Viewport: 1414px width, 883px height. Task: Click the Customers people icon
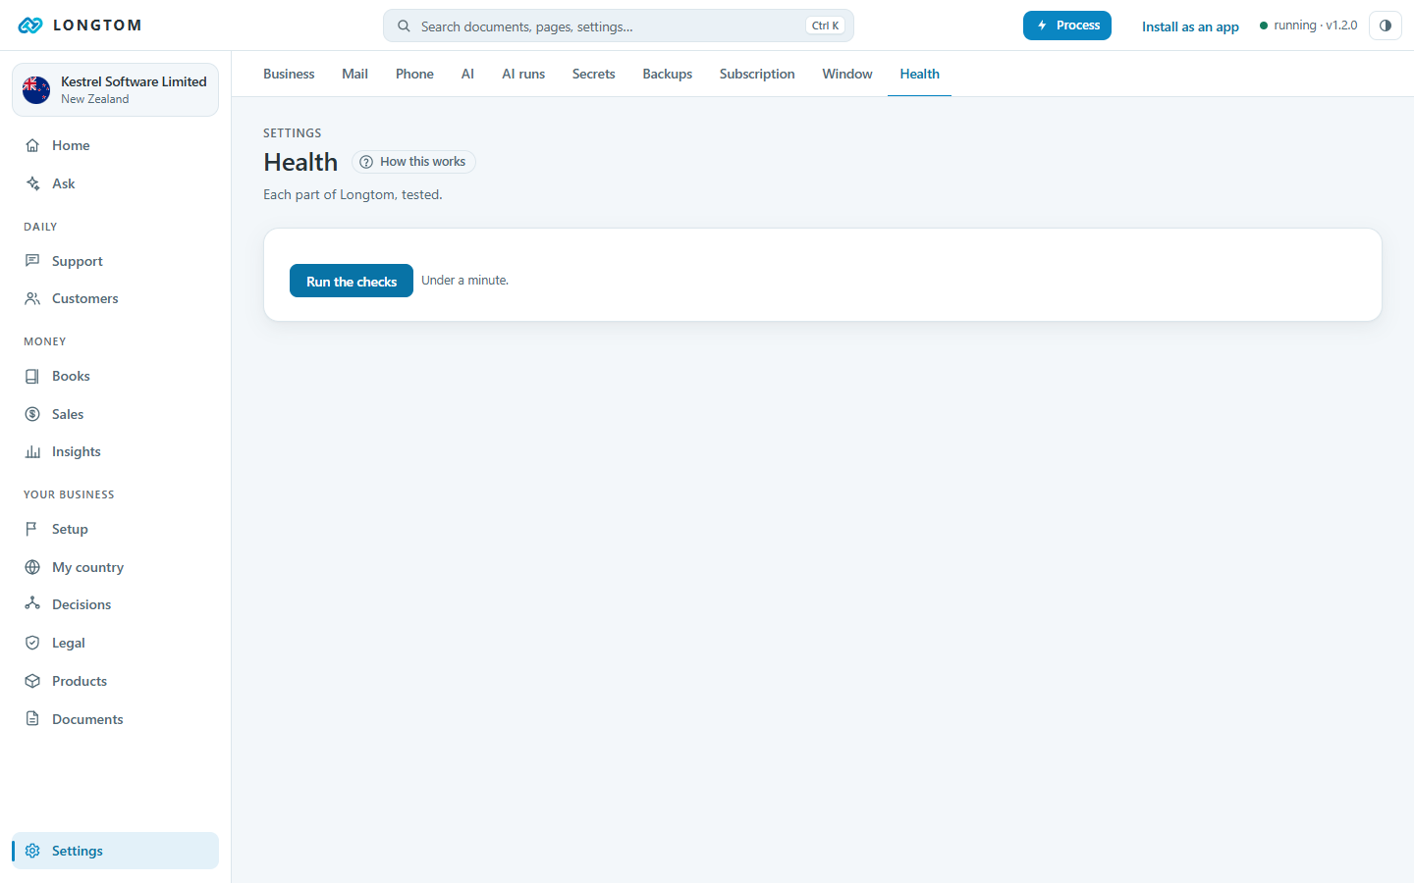(32, 298)
